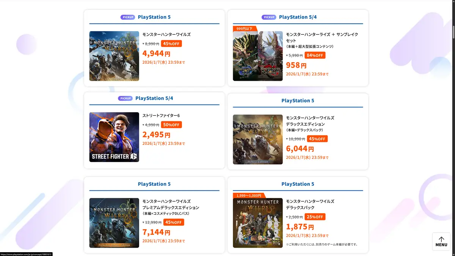The image size is (455, 256).
Task: Open Monster Hunter Rise + Sunbreak cover image
Action: click(258, 56)
